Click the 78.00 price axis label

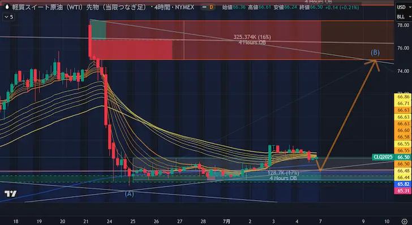point(403,25)
